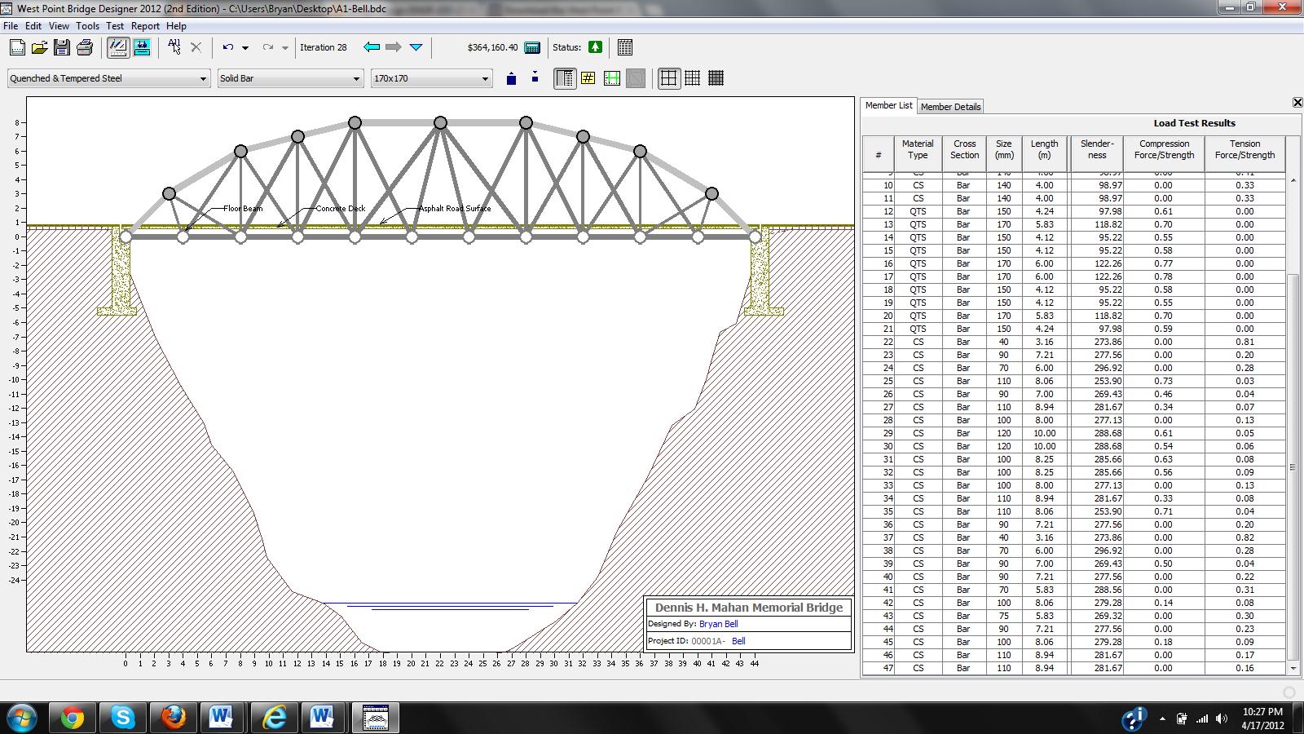Close the member list side panel
Image resolution: width=1304 pixels, height=734 pixels.
point(1297,103)
